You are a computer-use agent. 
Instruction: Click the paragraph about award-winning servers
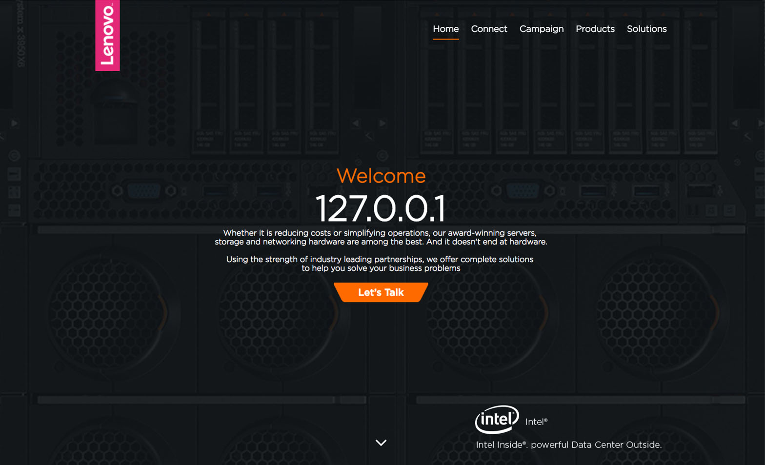(x=381, y=237)
